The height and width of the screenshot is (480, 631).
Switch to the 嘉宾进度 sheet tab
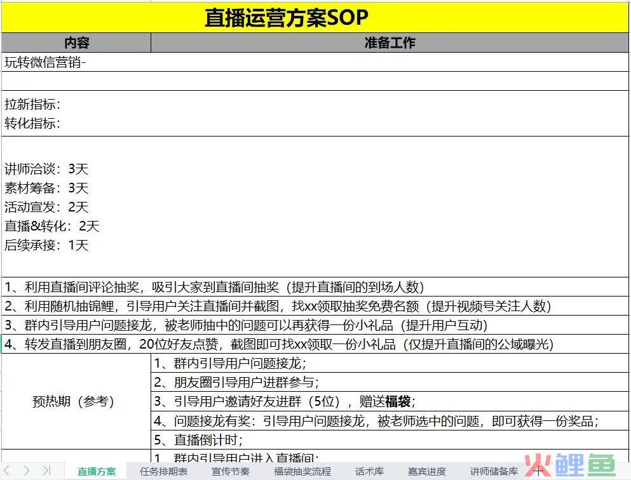(427, 471)
